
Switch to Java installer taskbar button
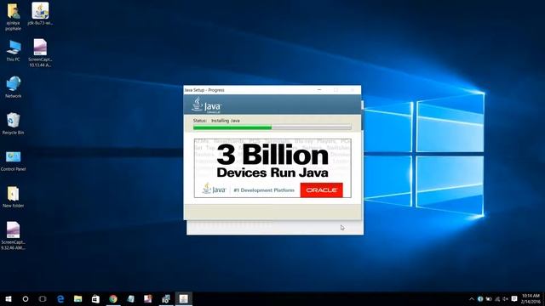pos(184,298)
